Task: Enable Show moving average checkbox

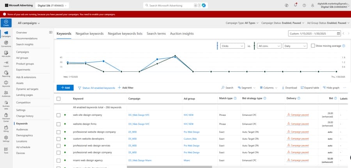Action: point(313,46)
